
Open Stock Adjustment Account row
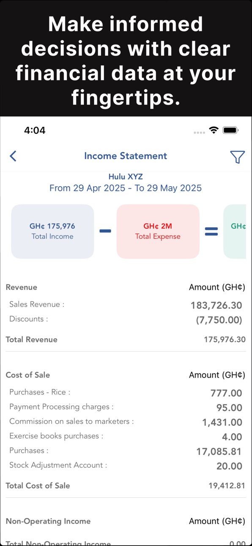(126, 466)
